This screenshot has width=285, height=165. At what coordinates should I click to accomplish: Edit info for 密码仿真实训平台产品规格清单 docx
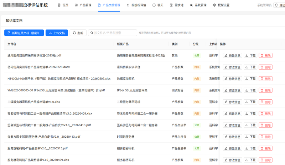pos(233,67)
